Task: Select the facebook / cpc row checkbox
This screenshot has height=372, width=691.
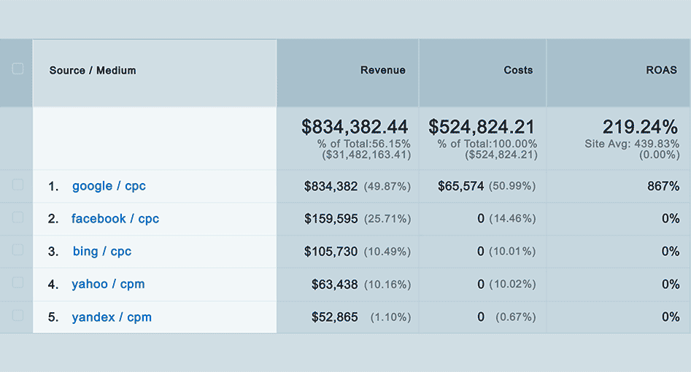Action: [18, 218]
